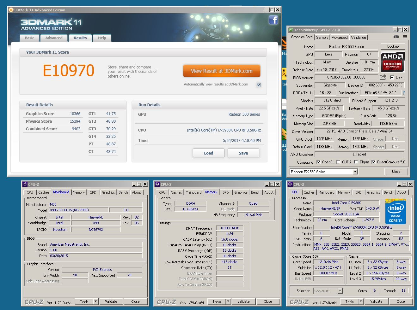
Task: Click the Core Voltage value 1.397 V
Action: (x=368, y=220)
